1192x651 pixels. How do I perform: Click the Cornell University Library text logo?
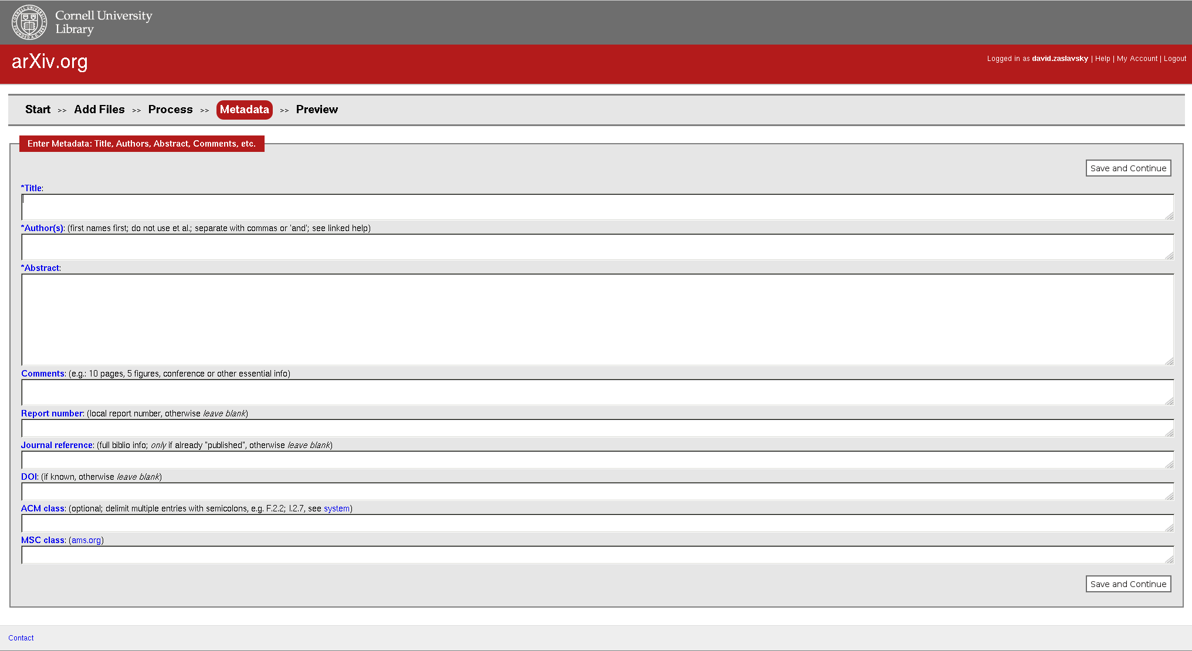(x=104, y=22)
